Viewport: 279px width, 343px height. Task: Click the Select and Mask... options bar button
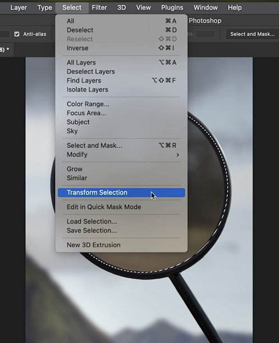[x=252, y=34]
